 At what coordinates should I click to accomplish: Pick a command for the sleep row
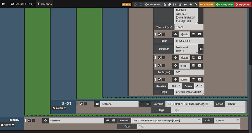(199, 66)
